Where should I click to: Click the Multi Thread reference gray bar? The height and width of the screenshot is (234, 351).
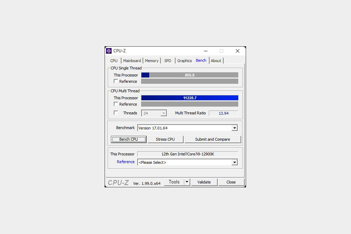[x=190, y=104]
